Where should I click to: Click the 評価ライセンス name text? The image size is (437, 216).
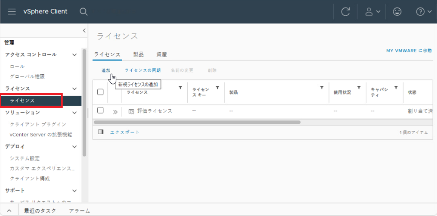(155, 111)
